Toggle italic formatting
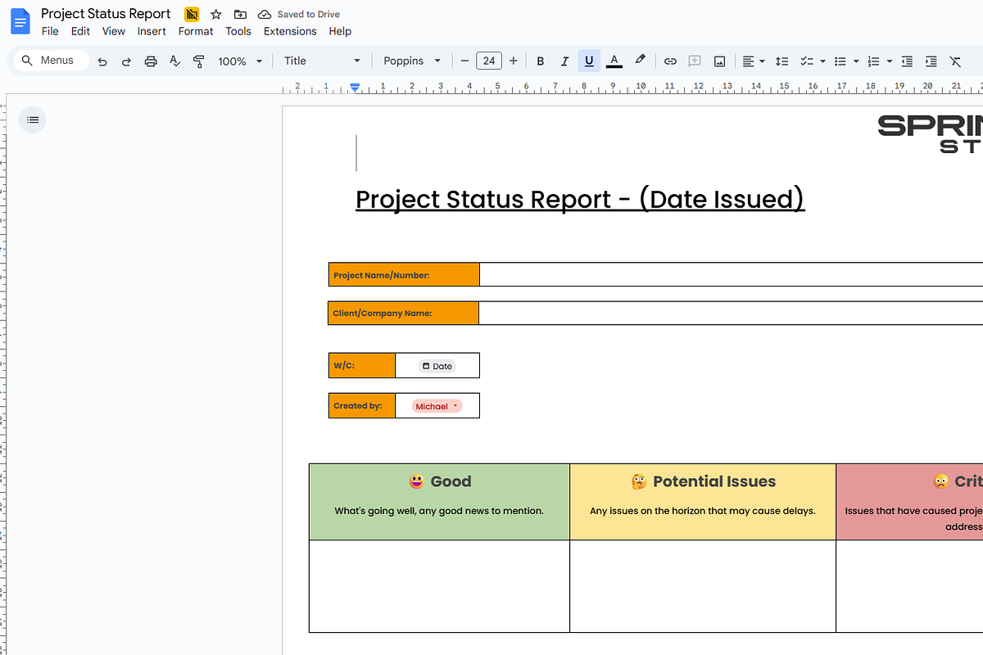Screen dimensions: 983x655 coord(564,61)
